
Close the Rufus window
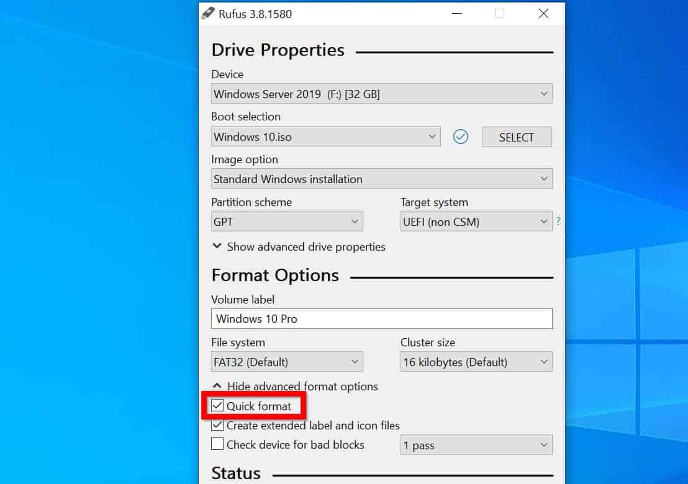tap(543, 14)
